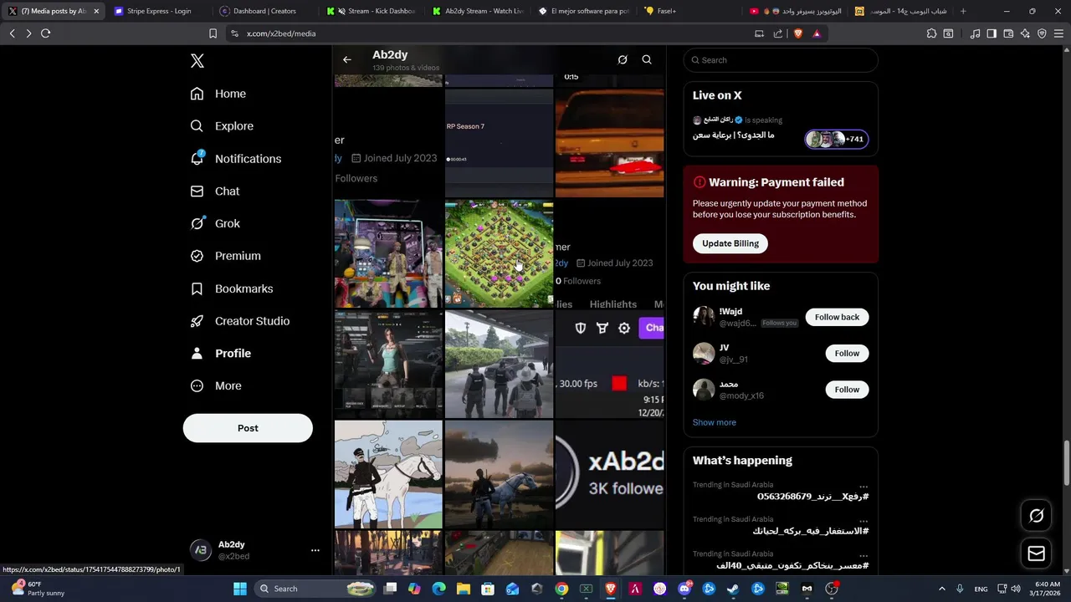Click the bookmark icon beside the address bar
Screen dimensions: 1071x602
point(213,33)
